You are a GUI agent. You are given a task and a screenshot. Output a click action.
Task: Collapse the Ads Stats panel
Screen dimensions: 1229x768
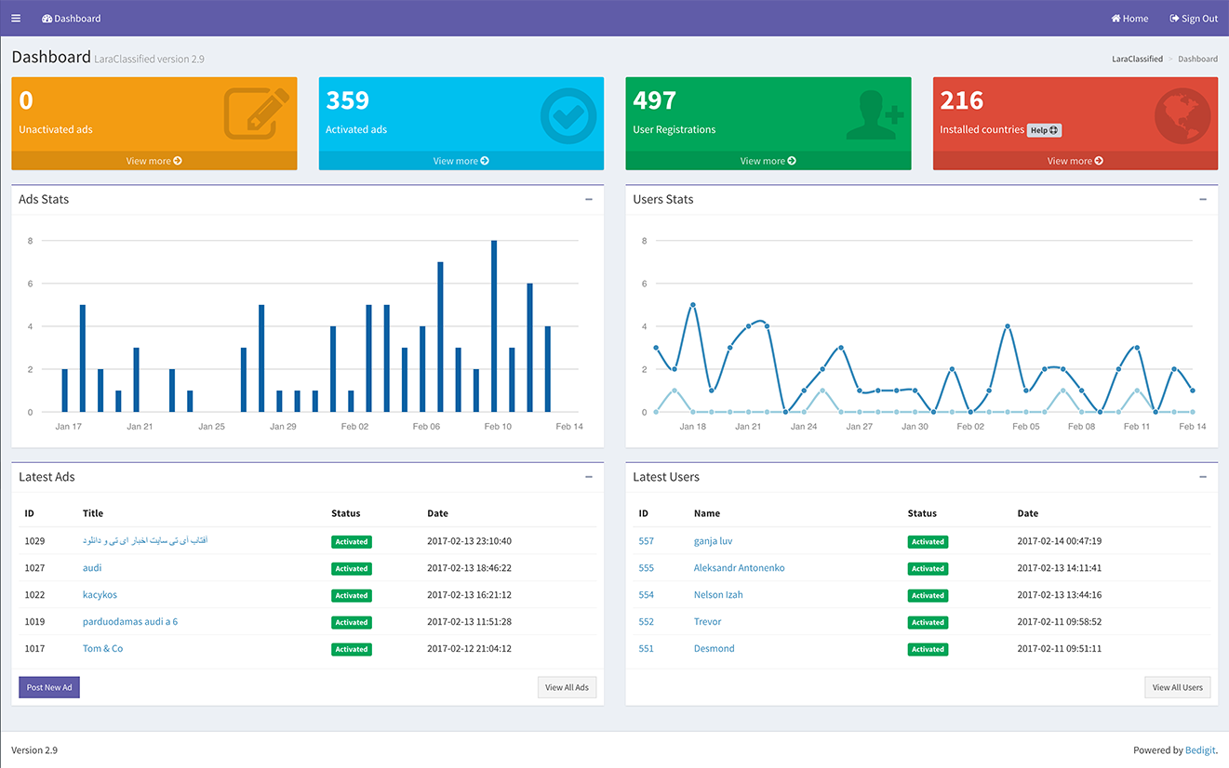[x=589, y=199]
